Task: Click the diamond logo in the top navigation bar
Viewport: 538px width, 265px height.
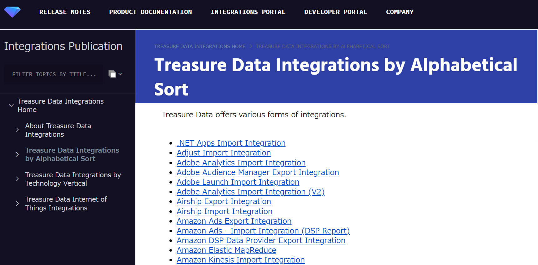Action: click(x=12, y=12)
